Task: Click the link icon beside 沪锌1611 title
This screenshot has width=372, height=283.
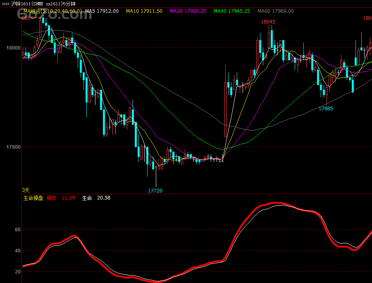Action: 6,4
